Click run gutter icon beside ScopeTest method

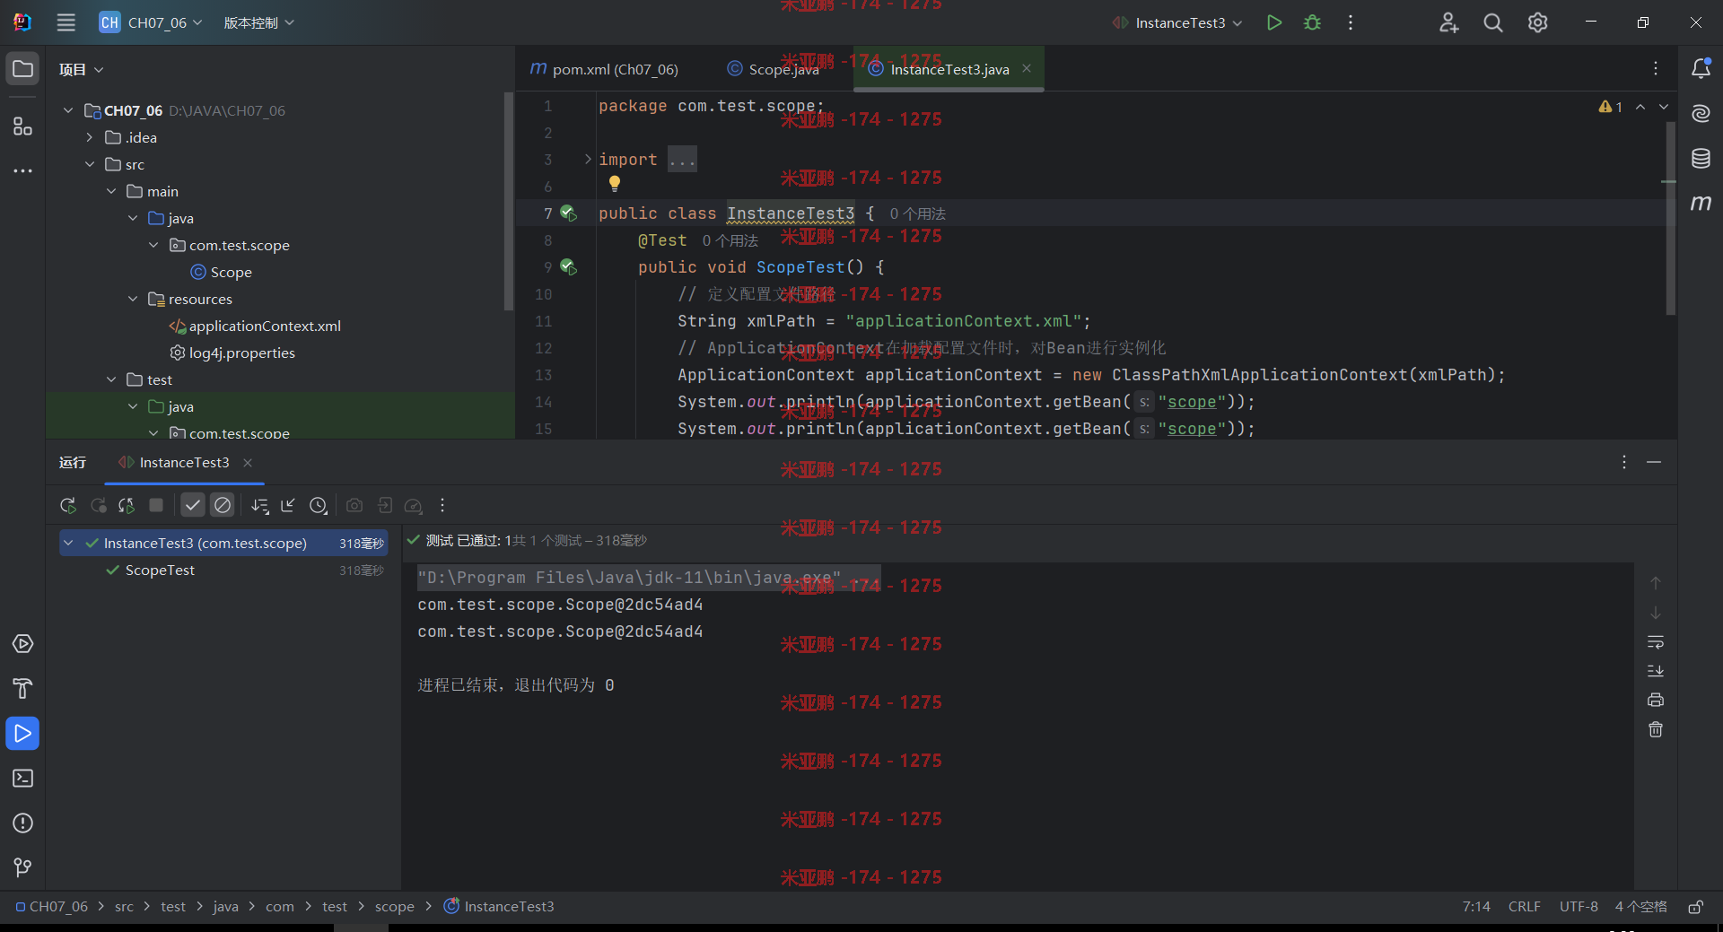(568, 266)
